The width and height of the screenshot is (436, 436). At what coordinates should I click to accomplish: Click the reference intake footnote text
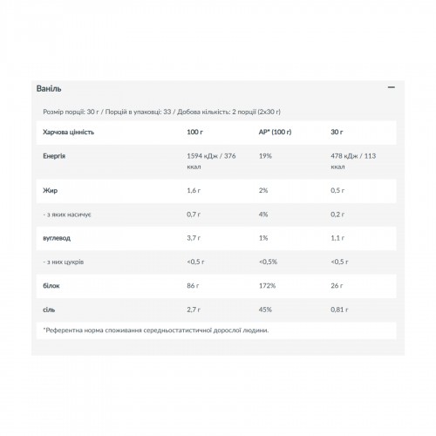[156, 330]
